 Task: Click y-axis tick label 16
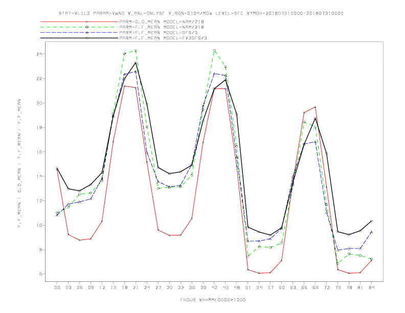(39, 152)
